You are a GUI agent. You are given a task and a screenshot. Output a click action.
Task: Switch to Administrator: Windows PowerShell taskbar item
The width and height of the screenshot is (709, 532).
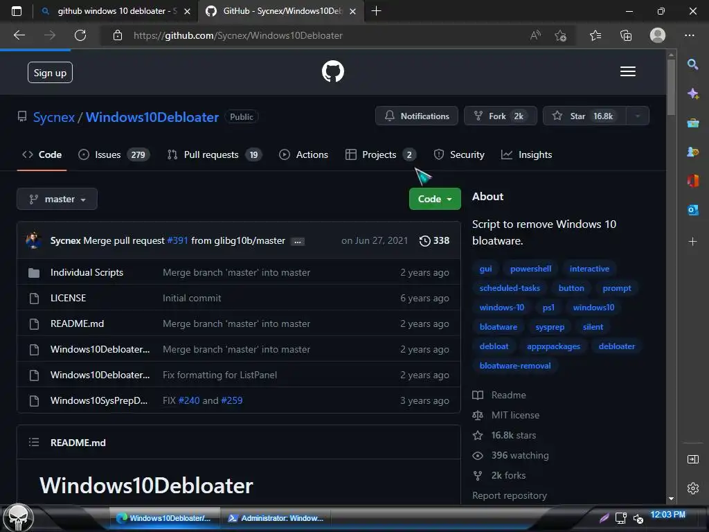pyautogui.click(x=277, y=518)
